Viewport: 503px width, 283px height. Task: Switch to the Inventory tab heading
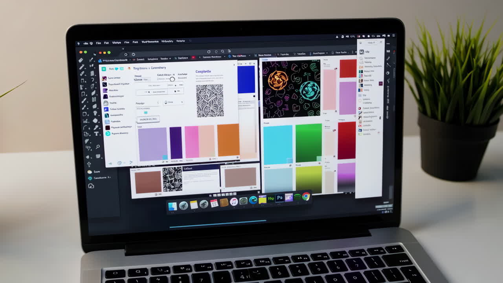pyautogui.click(x=158, y=68)
